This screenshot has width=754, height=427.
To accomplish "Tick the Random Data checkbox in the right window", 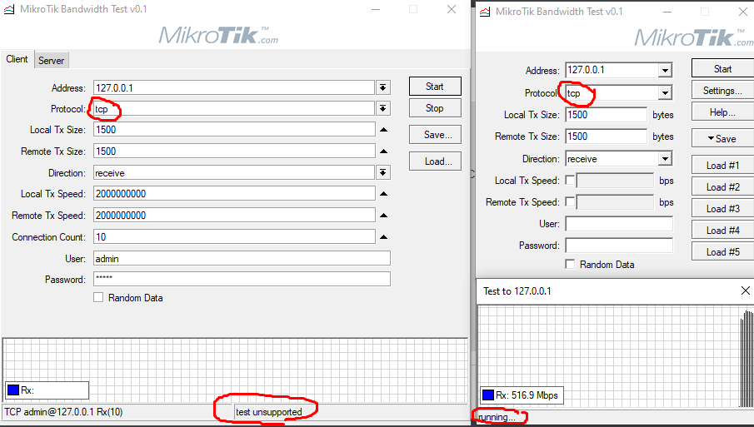I will point(571,264).
